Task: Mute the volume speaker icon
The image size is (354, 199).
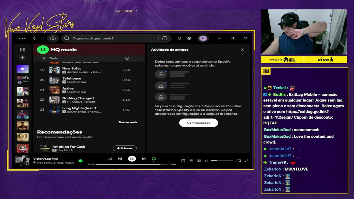Action: pos(206,161)
